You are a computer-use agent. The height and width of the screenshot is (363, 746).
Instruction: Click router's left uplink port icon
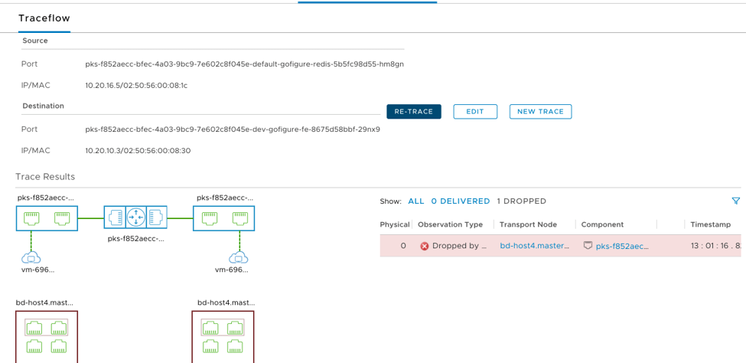(116, 218)
